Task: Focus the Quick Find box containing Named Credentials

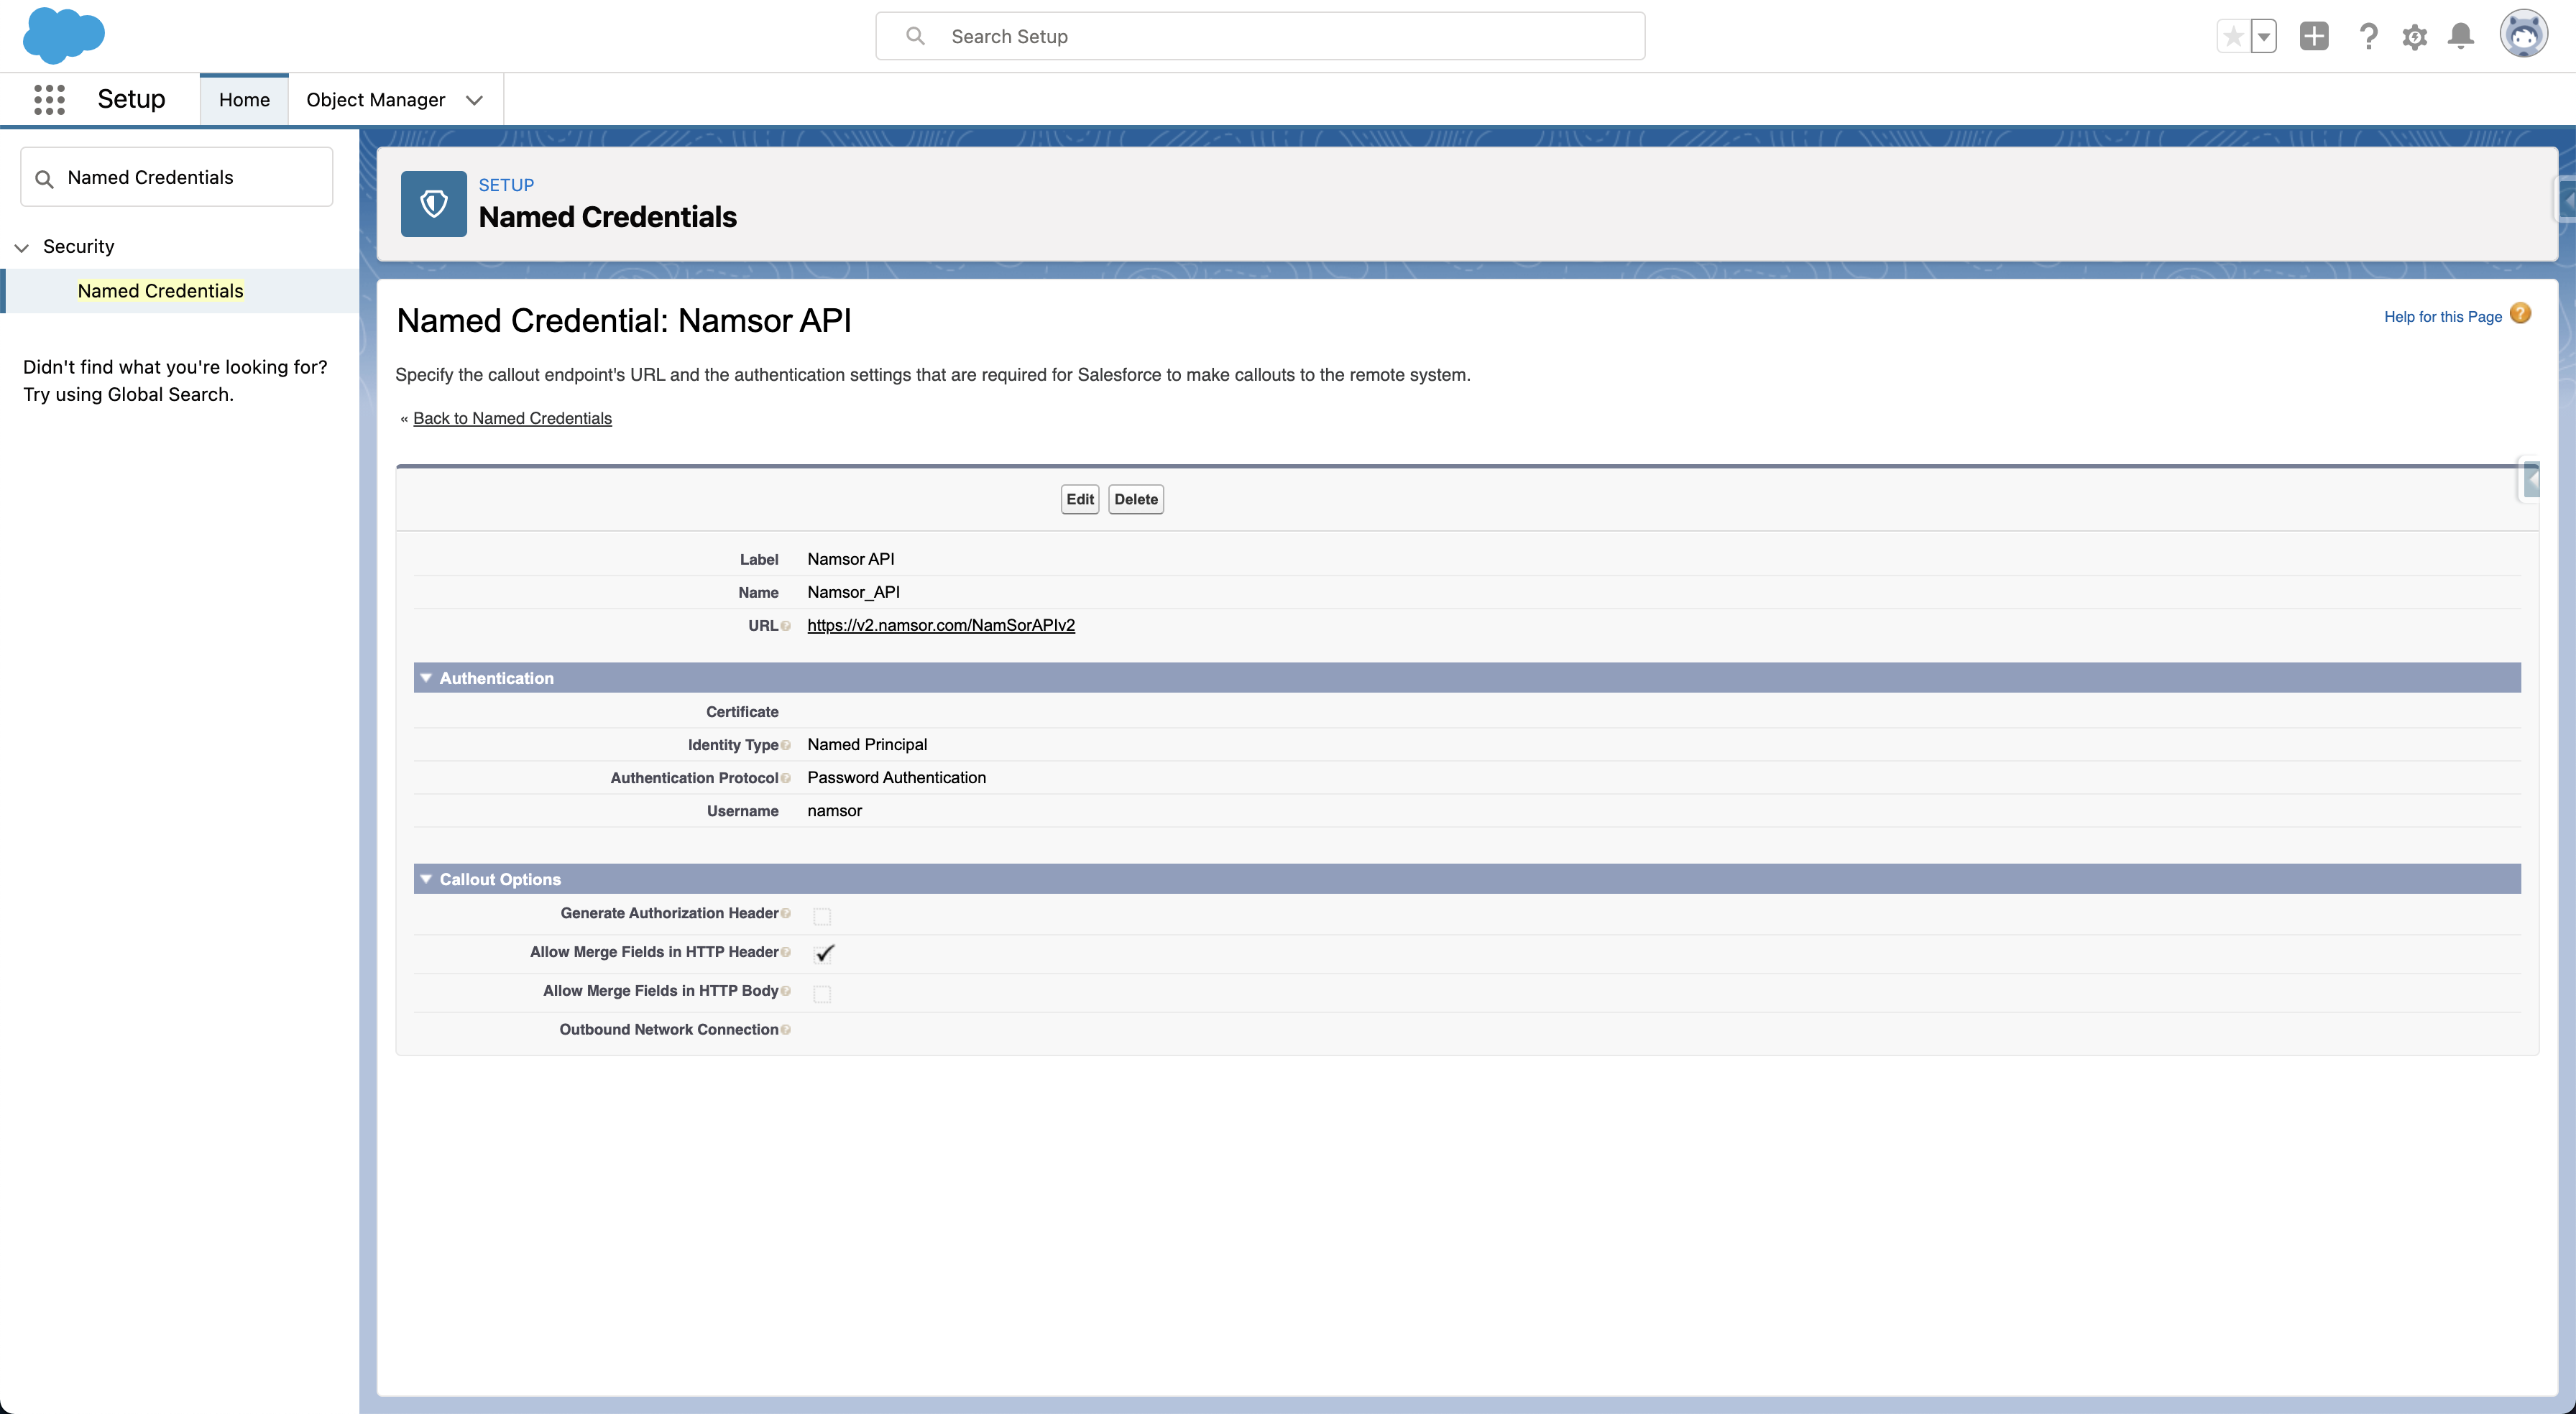Action: coord(177,177)
